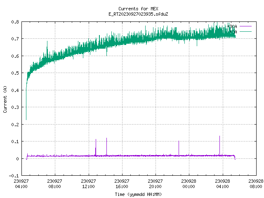Click the green legend line sample
This screenshot has width=264, height=198.
(245, 31)
